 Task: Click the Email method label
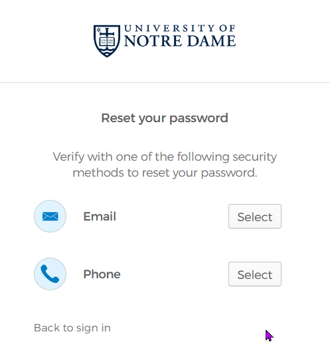tap(100, 217)
